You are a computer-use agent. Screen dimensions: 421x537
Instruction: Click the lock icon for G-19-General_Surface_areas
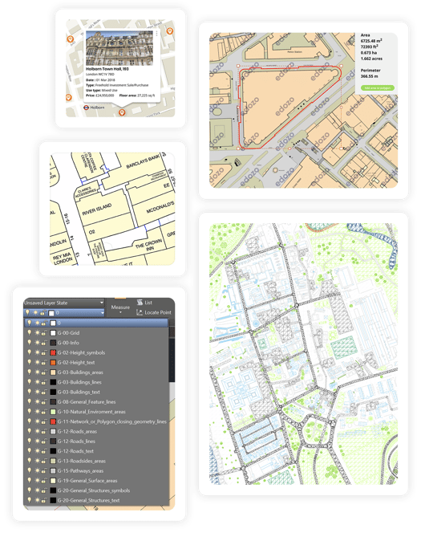pyautogui.click(x=44, y=481)
